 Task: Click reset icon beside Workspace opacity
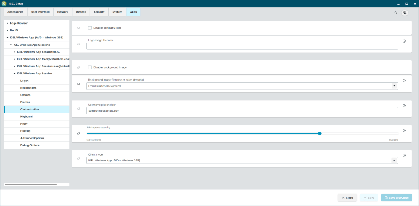click(x=79, y=134)
